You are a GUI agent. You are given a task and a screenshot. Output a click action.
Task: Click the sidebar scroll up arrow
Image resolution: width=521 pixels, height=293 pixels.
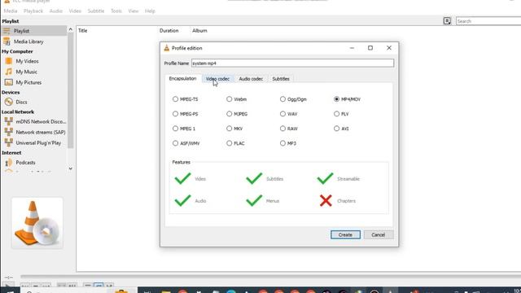pyautogui.click(x=71, y=29)
